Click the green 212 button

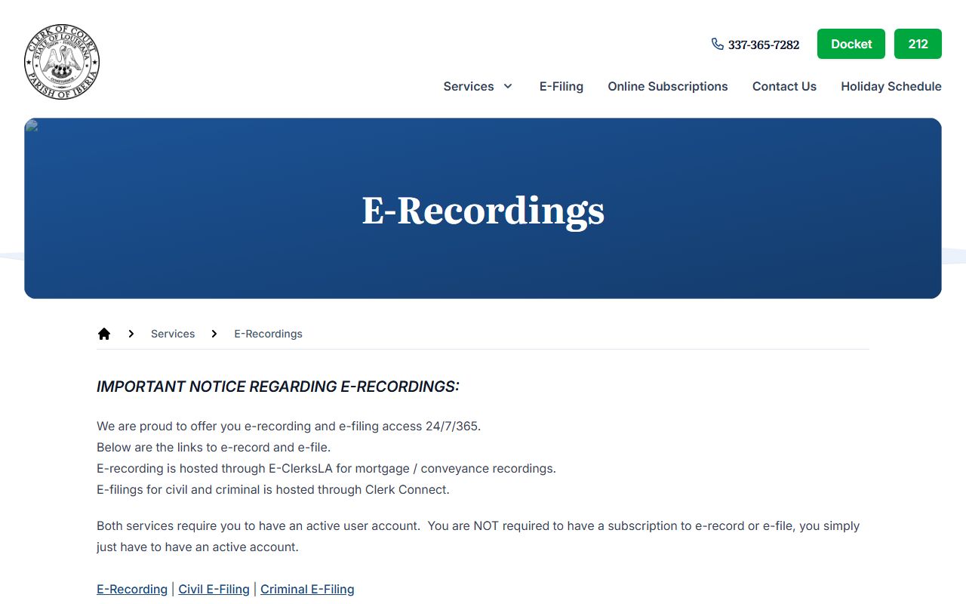918,44
